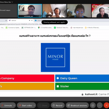Click the Breakout sessions icon
The image size is (109, 109).
[x=68, y=105]
